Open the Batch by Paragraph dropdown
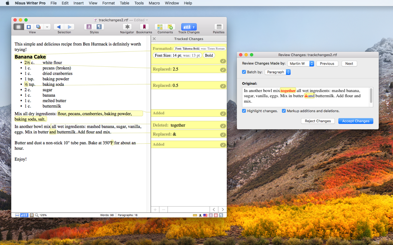 click(x=277, y=72)
